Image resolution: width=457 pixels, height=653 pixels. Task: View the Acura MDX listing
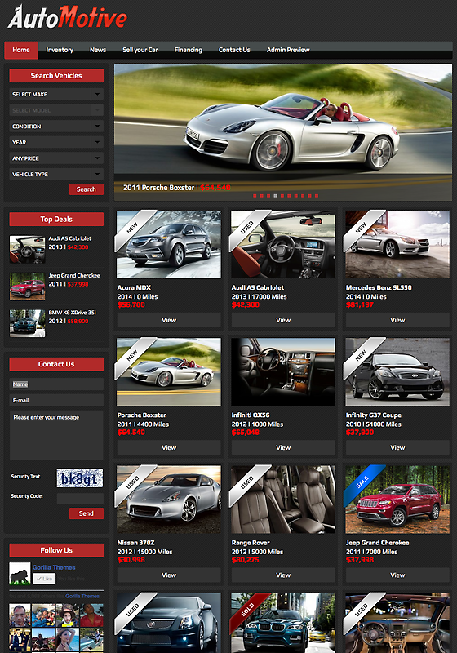coord(169,320)
